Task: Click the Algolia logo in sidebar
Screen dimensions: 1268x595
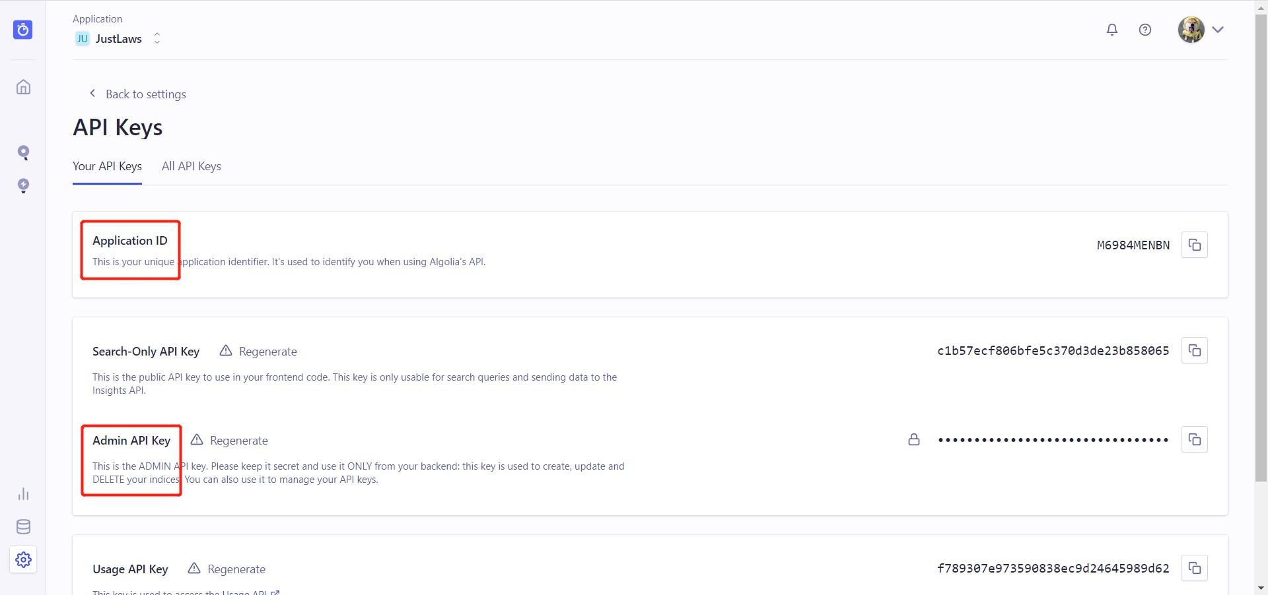Action: (23, 30)
